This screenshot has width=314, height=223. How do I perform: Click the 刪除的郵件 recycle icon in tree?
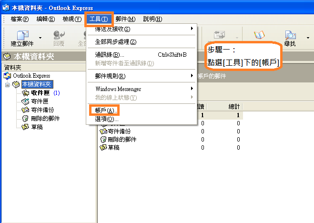pyautogui.click(x=25, y=119)
